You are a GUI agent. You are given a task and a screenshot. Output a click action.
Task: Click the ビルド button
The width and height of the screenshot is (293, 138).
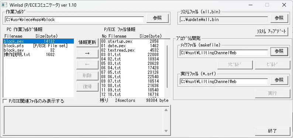pyautogui.click(x=272, y=65)
